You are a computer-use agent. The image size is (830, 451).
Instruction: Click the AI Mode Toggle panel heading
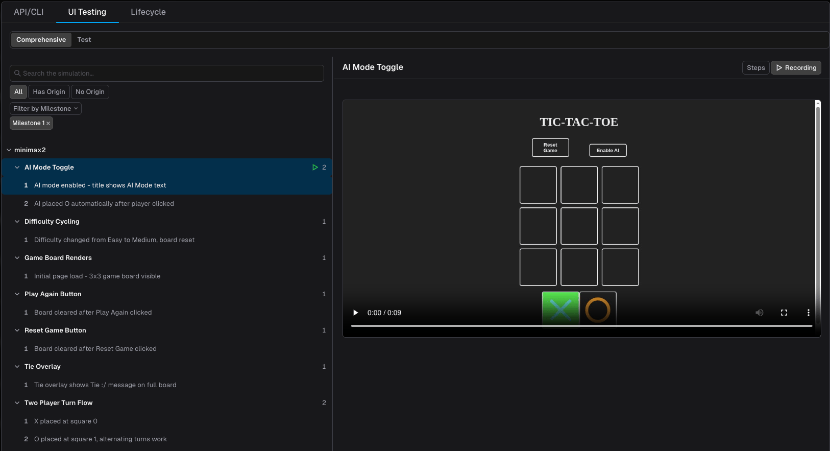click(373, 67)
